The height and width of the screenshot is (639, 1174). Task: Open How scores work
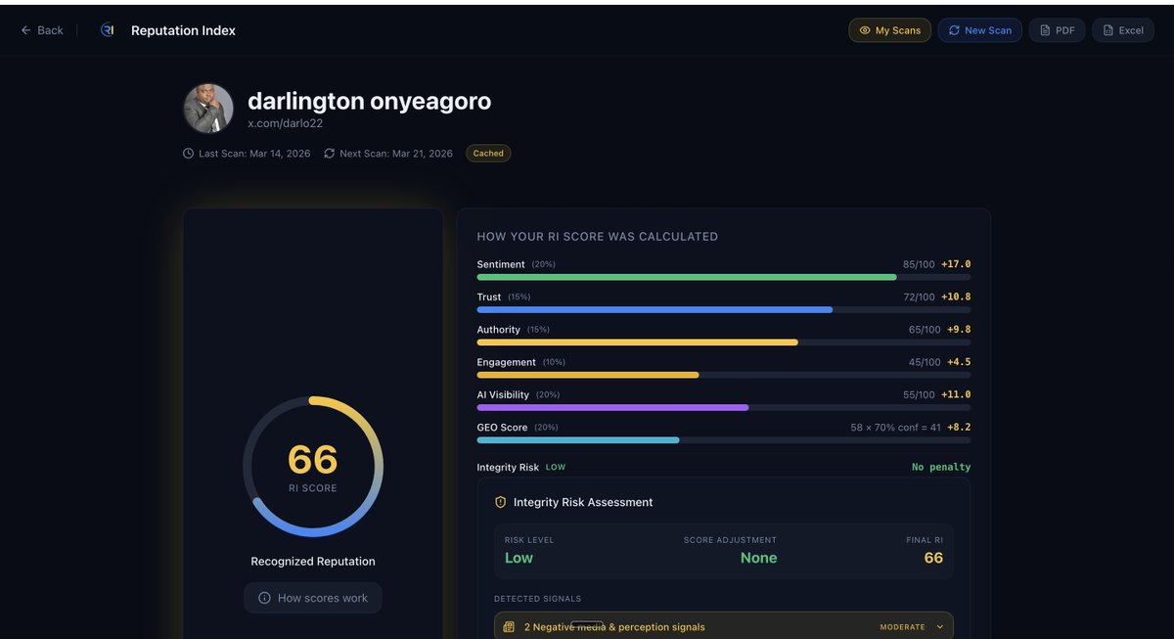click(x=313, y=598)
